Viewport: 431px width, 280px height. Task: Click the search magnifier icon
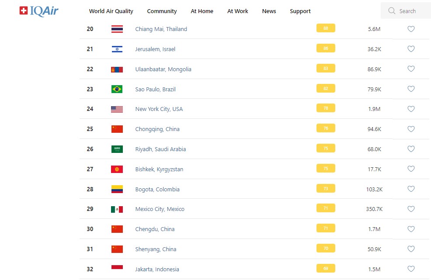392,11
